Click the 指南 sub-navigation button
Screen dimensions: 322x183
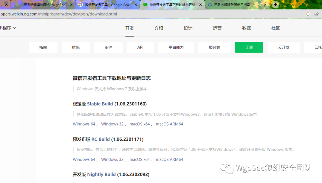coord(43,47)
